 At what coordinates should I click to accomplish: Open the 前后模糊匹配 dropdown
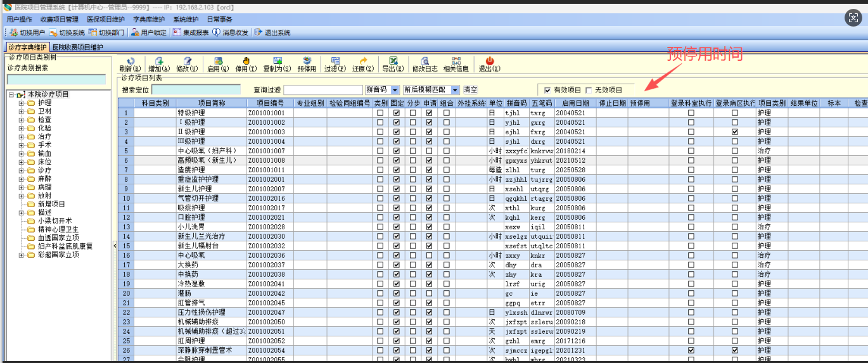click(456, 90)
